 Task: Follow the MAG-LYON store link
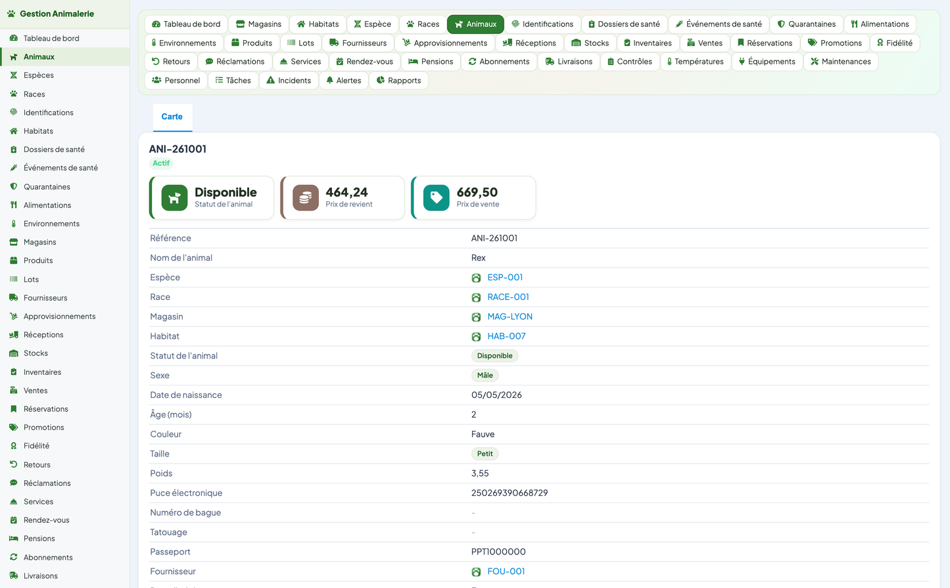click(x=510, y=316)
